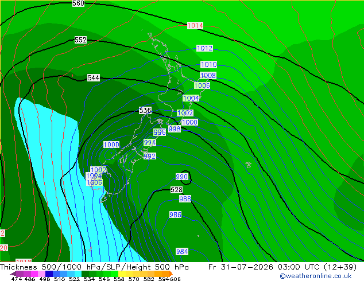
Task: Click the 992 isobar label
Action: pos(149,156)
